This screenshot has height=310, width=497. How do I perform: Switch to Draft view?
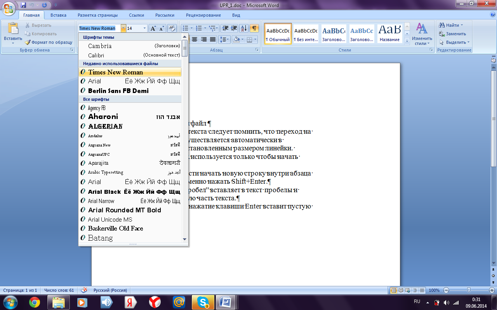tap(422, 290)
